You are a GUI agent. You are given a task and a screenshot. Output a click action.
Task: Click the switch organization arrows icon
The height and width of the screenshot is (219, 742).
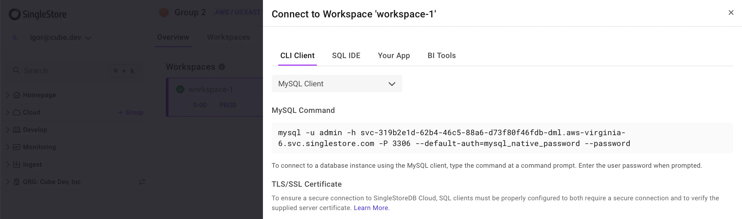(x=142, y=182)
